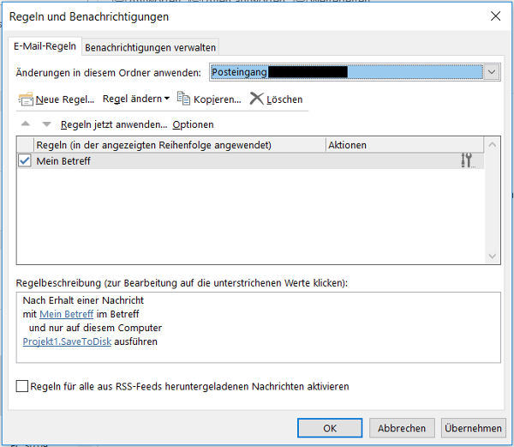
Task: Open the Posteingang folder dropdown
Action: pos(492,73)
